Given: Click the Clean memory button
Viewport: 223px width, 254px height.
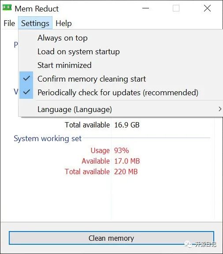Looking at the screenshot, I should click(x=111, y=238).
